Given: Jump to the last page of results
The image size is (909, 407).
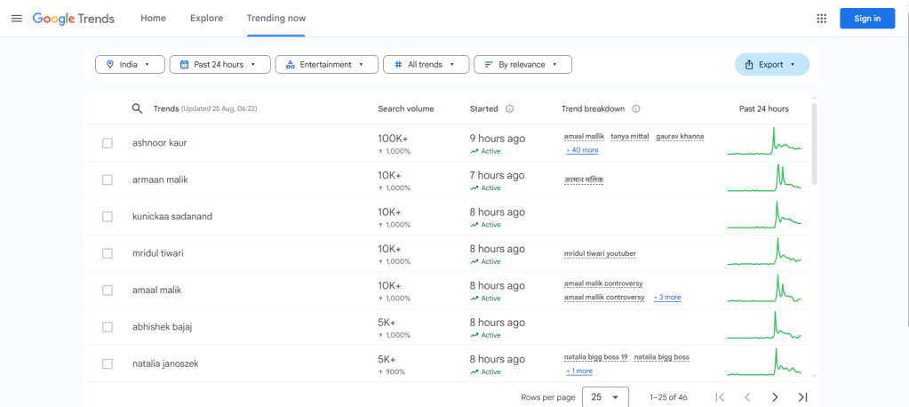Looking at the screenshot, I should 803,397.
